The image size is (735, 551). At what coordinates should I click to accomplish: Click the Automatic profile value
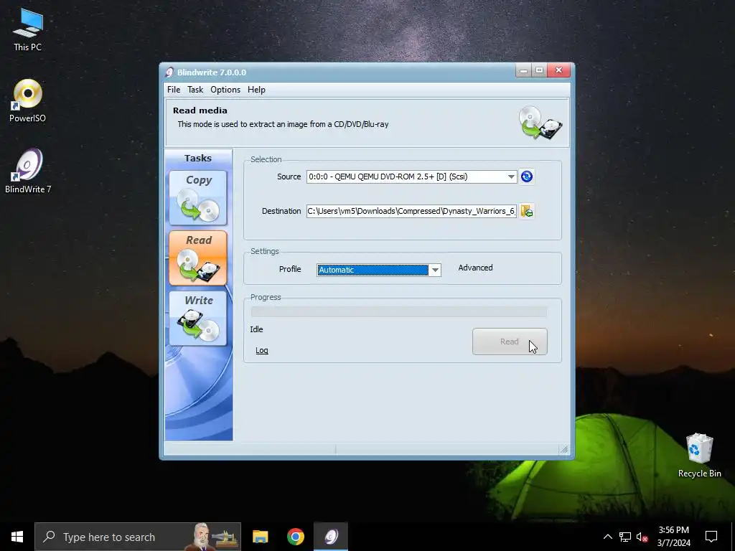click(x=373, y=270)
